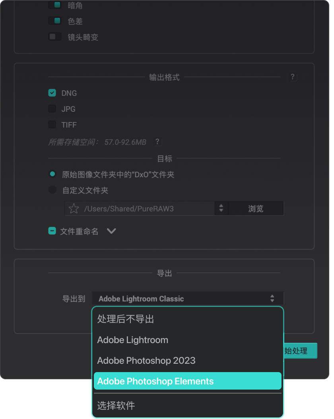Image resolution: width=334 pixels, height=419 pixels.
Task: Enable the 镜头畸变 lens distortion switch
Action: coord(55,37)
